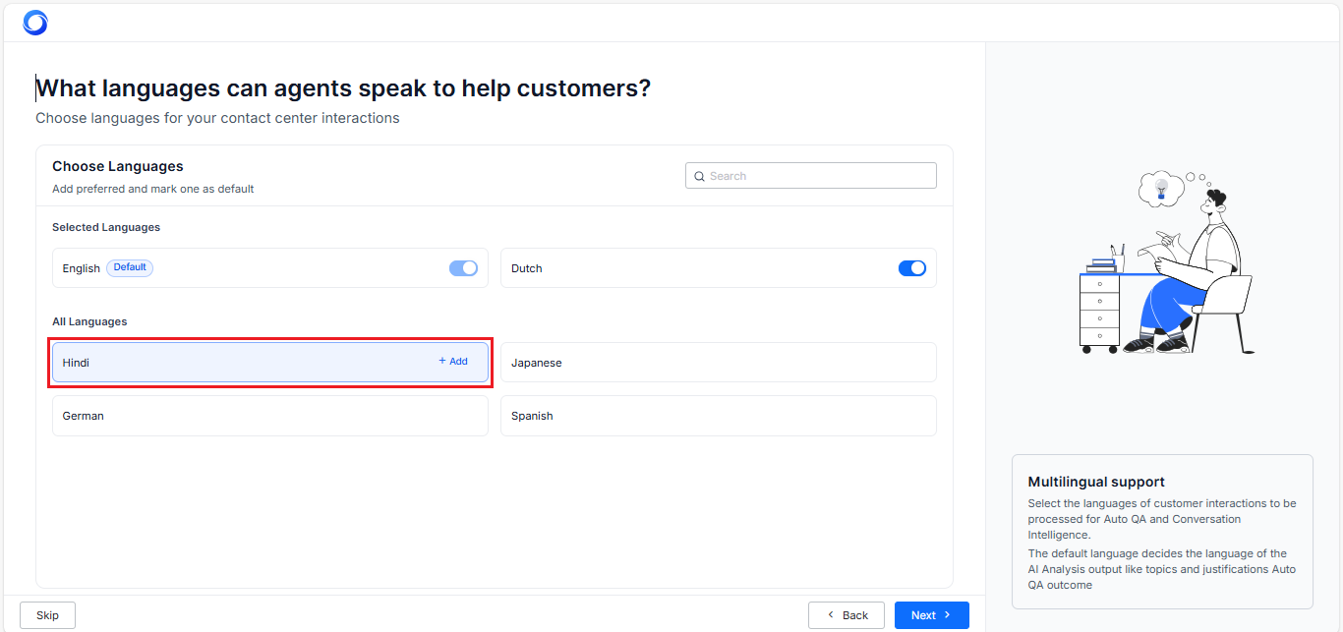
Task: Select Spanish from All Languages
Action: (718, 416)
